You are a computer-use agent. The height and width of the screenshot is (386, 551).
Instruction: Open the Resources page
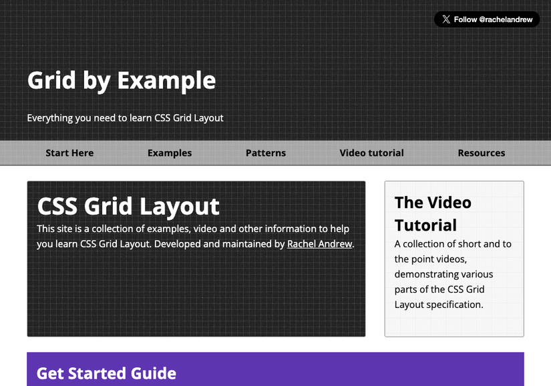click(x=481, y=153)
